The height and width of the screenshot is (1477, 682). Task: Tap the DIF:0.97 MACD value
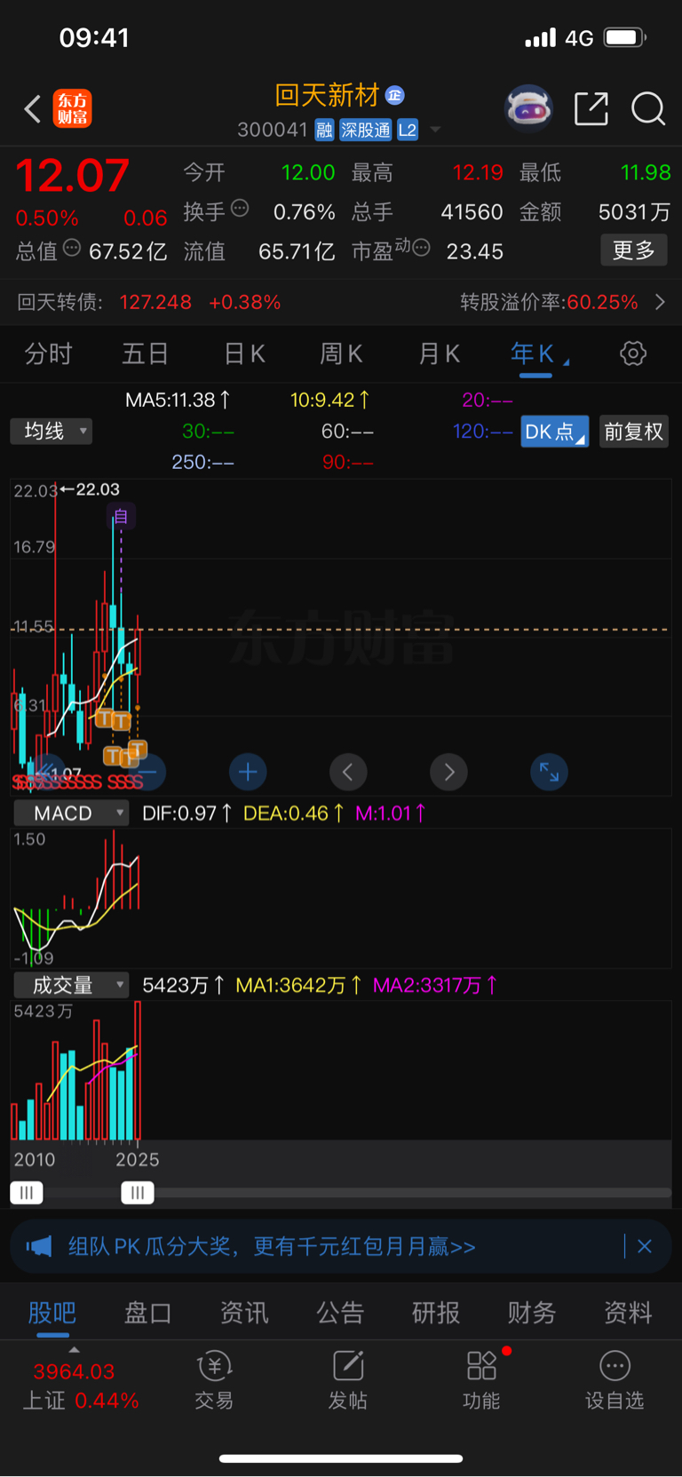pos(186,814)
